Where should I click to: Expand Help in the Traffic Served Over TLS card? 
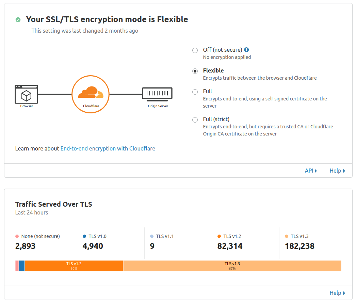click(337, 293)
